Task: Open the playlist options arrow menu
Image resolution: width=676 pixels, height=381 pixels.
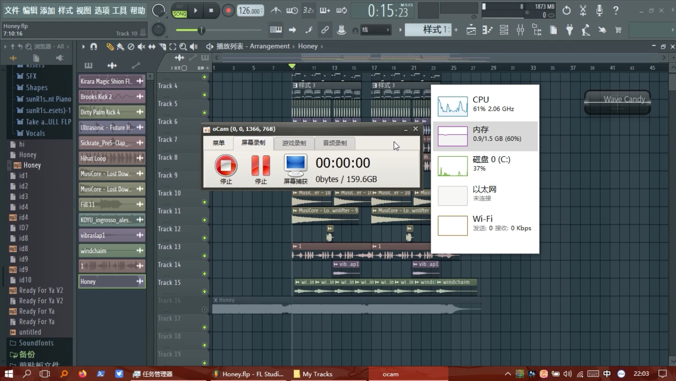Action: pos(83,46)
